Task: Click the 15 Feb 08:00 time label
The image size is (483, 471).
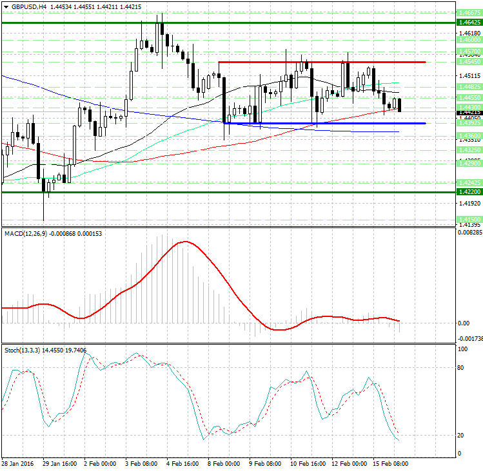Action: point(391,464)
